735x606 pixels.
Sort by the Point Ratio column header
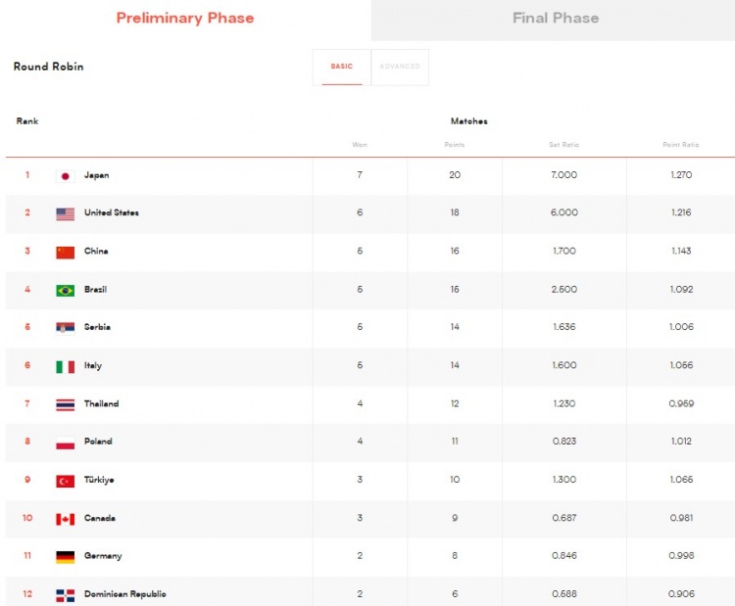pos(681,145)
